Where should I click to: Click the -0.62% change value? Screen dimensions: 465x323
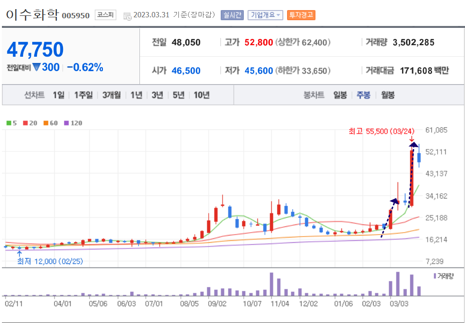(x=85, y=67)
